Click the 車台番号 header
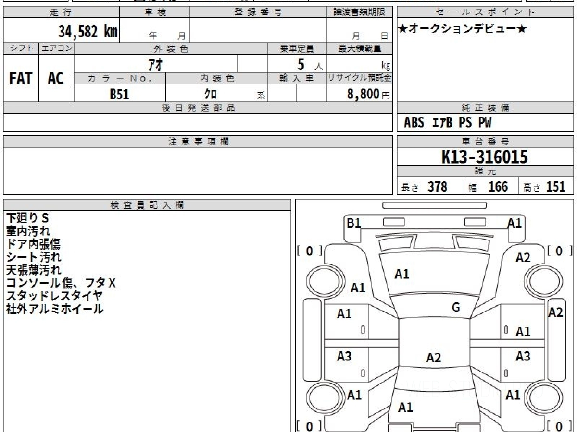 (x=485, y=142)
